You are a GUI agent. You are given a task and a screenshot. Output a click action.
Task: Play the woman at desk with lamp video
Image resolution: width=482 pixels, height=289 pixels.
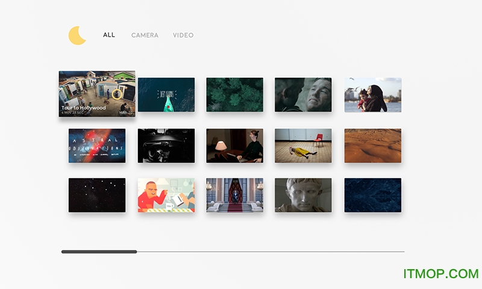click(x=234, y=145)
